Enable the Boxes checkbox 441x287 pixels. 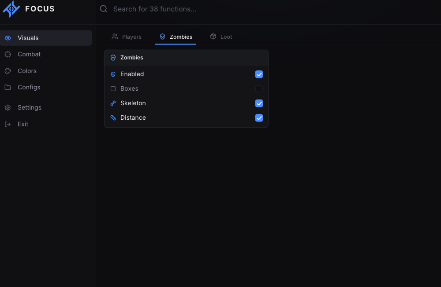click(x=259, y=89)
